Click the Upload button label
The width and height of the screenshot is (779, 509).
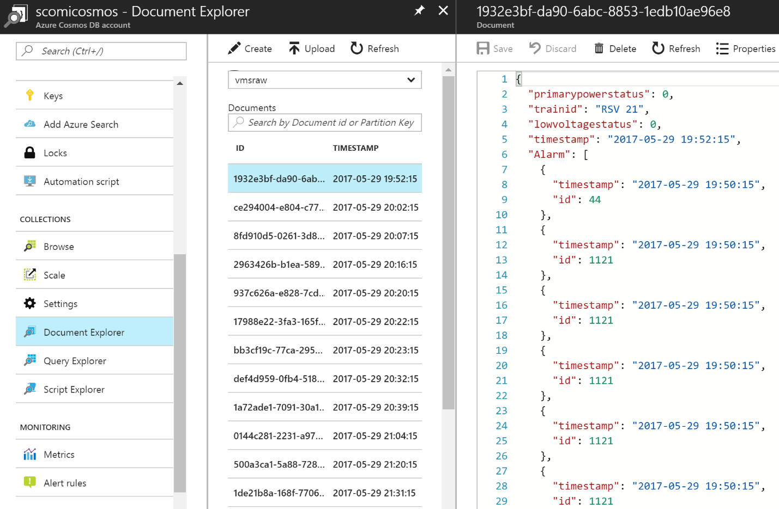point(319,48)
